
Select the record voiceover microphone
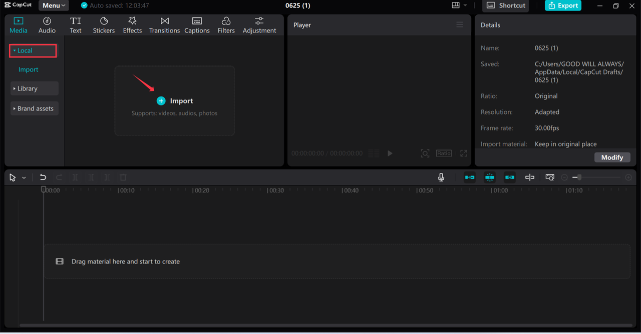point(441,177)
